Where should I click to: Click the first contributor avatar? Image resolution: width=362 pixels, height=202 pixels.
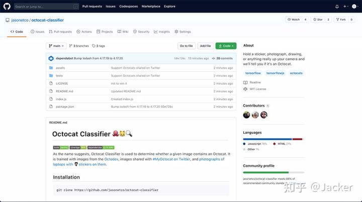click(246, 115)
